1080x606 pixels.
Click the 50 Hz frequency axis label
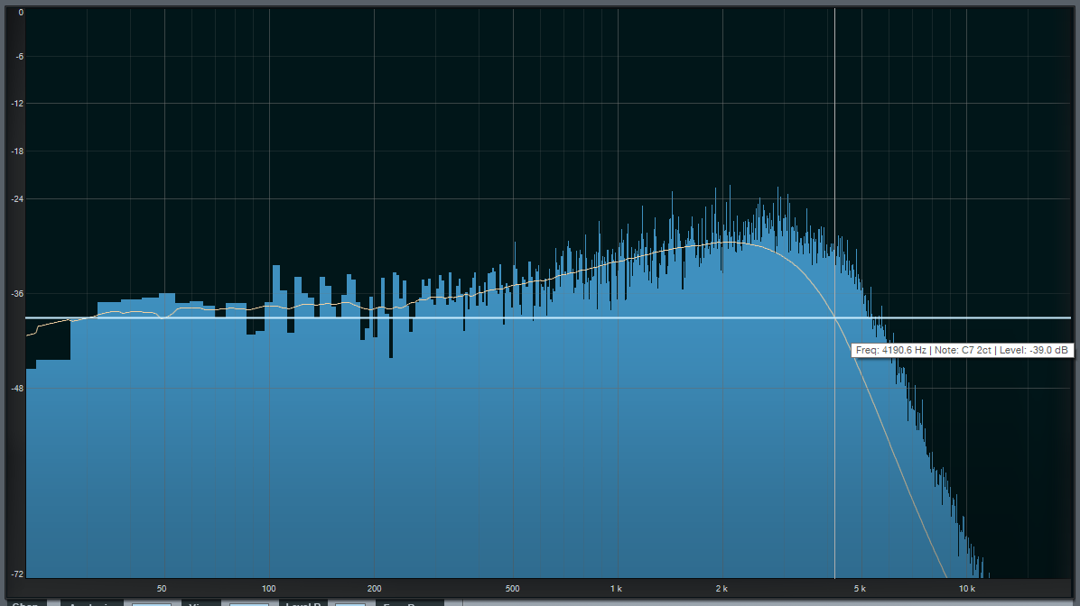[161, 589]
